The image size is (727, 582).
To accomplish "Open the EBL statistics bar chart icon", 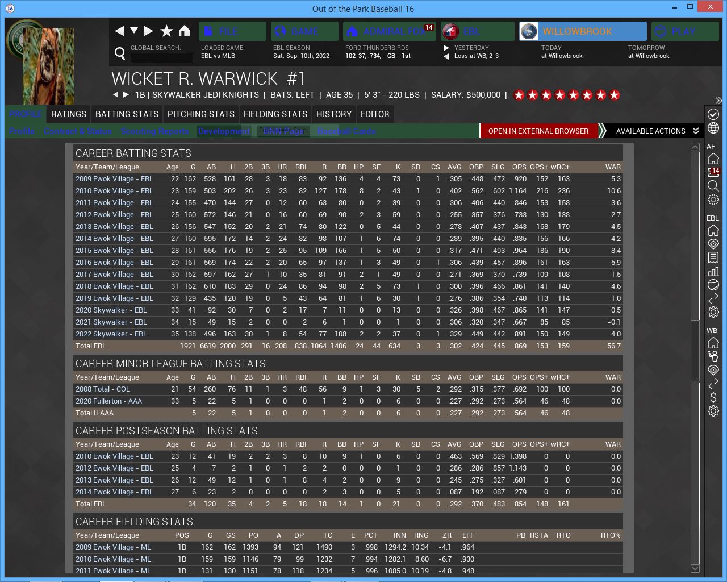I will pos(713,271).
